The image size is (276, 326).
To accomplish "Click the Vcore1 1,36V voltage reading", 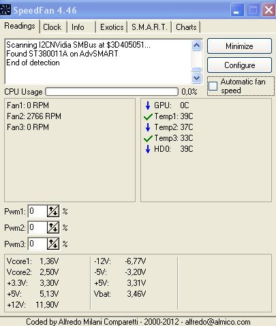I will (x=33, y=261).
